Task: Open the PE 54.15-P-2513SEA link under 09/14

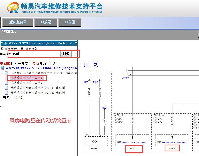Action: (x=174, y=142)
